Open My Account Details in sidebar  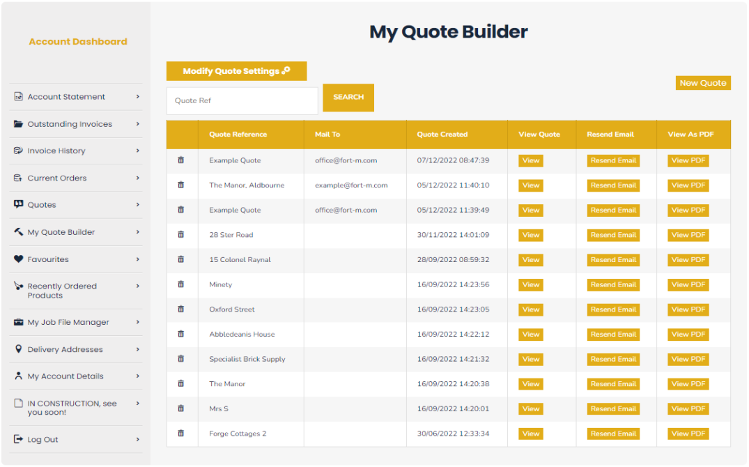coord(65,376)
